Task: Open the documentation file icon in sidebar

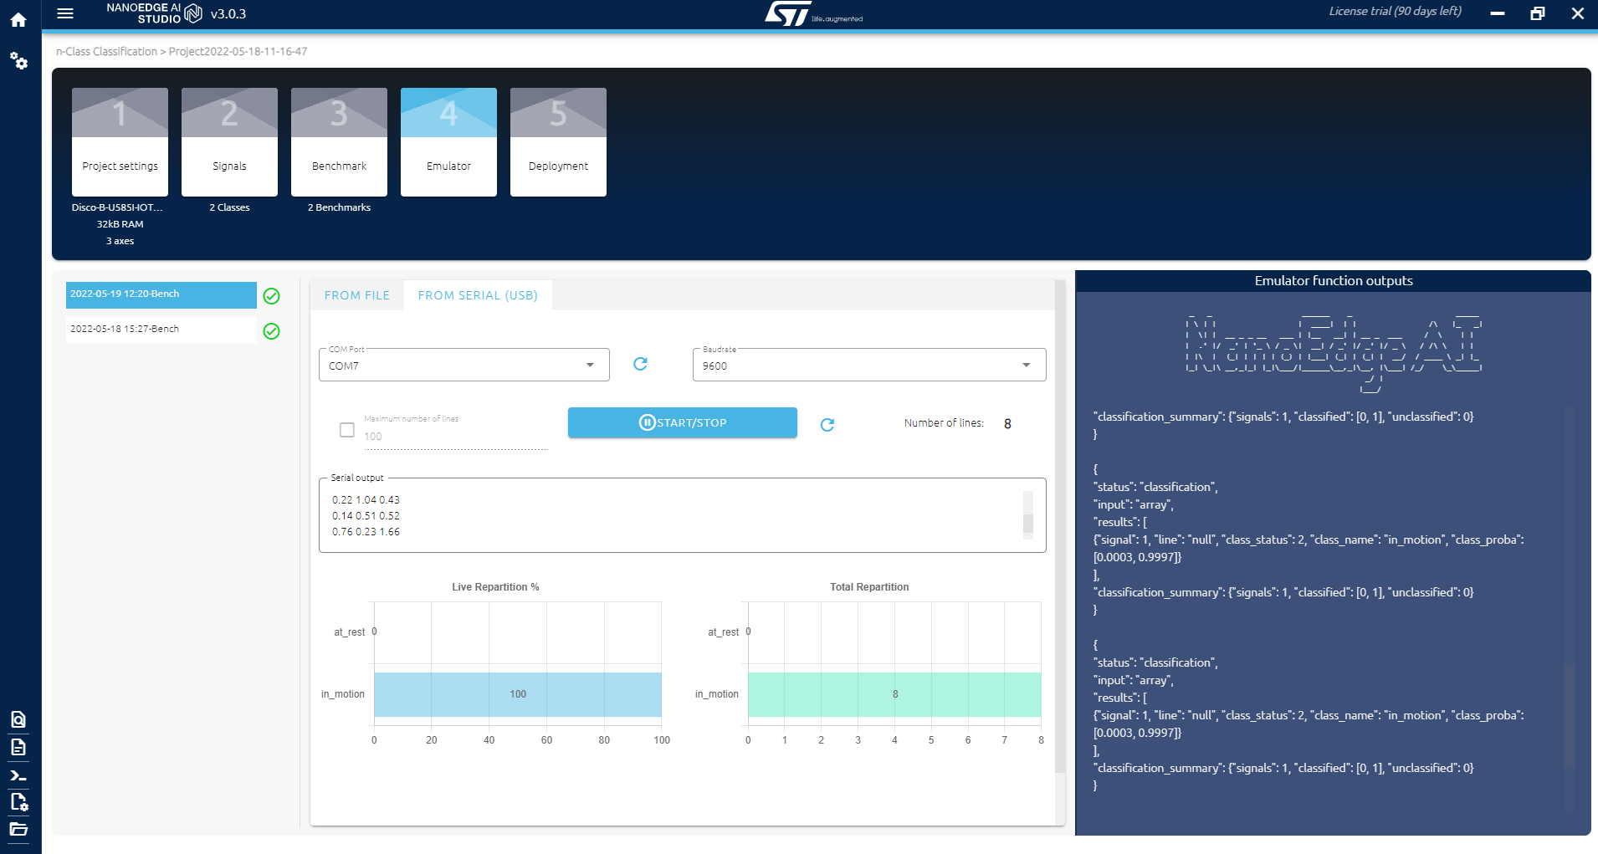Action: tap(18, 748)
